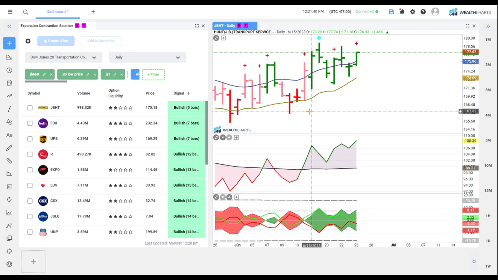Open the help question mark
498x280 pixels.
[x=423, y=12]
